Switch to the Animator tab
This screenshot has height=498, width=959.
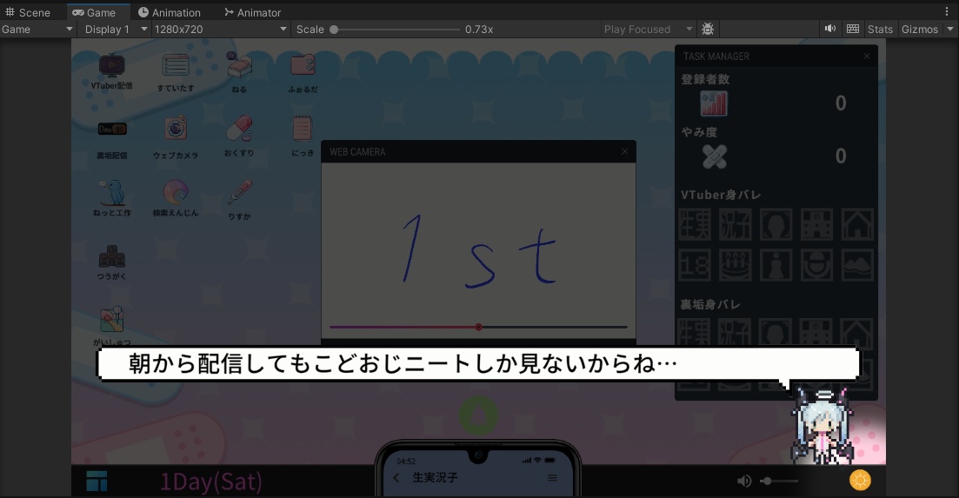tap(253, 12)
